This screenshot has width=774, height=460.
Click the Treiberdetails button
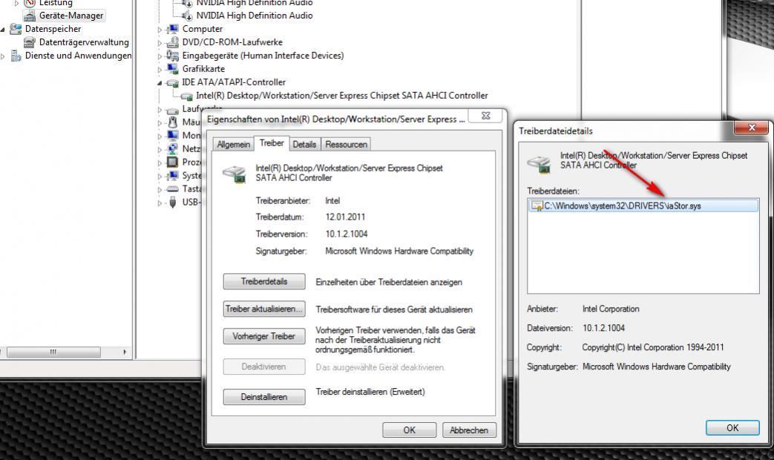pyautogui.click(x=264, y=281)
